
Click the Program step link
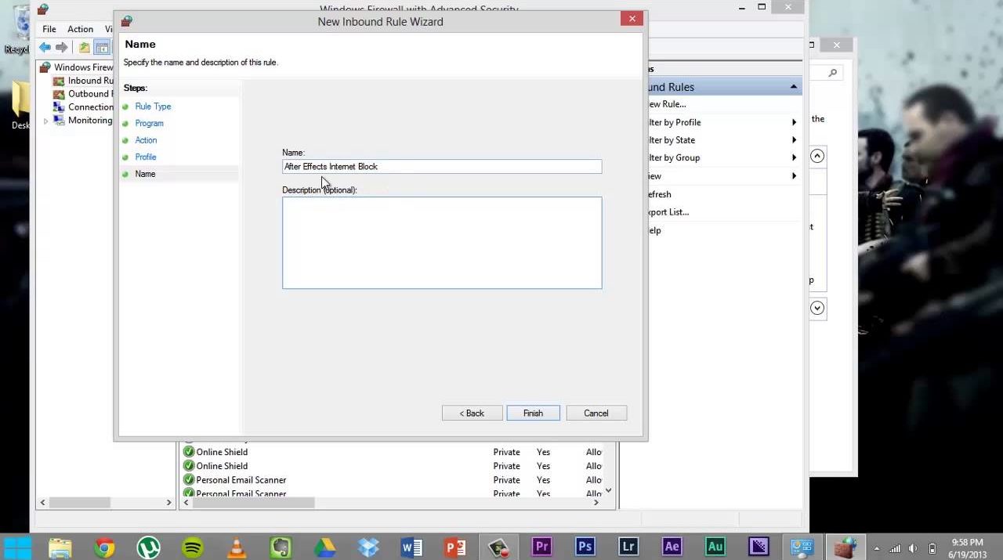(149, 123)
